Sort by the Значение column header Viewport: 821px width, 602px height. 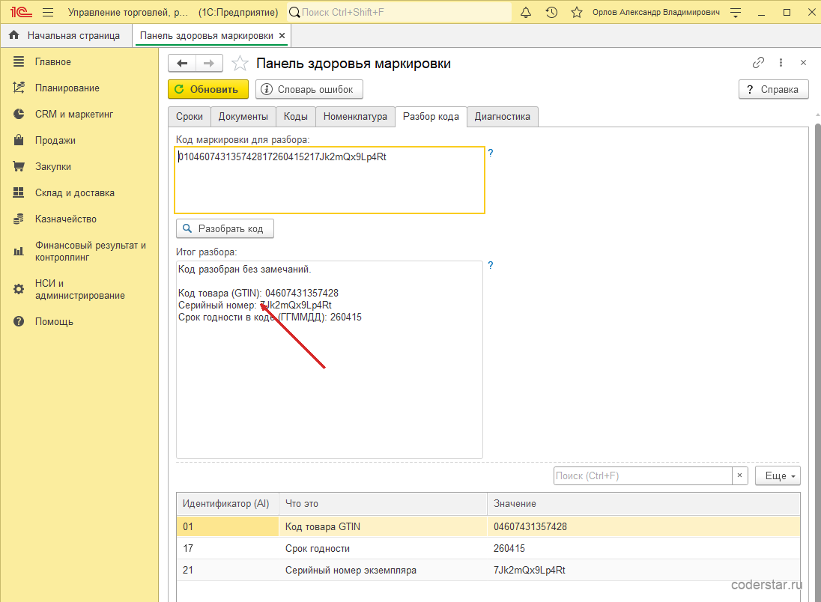pos(643,504)
